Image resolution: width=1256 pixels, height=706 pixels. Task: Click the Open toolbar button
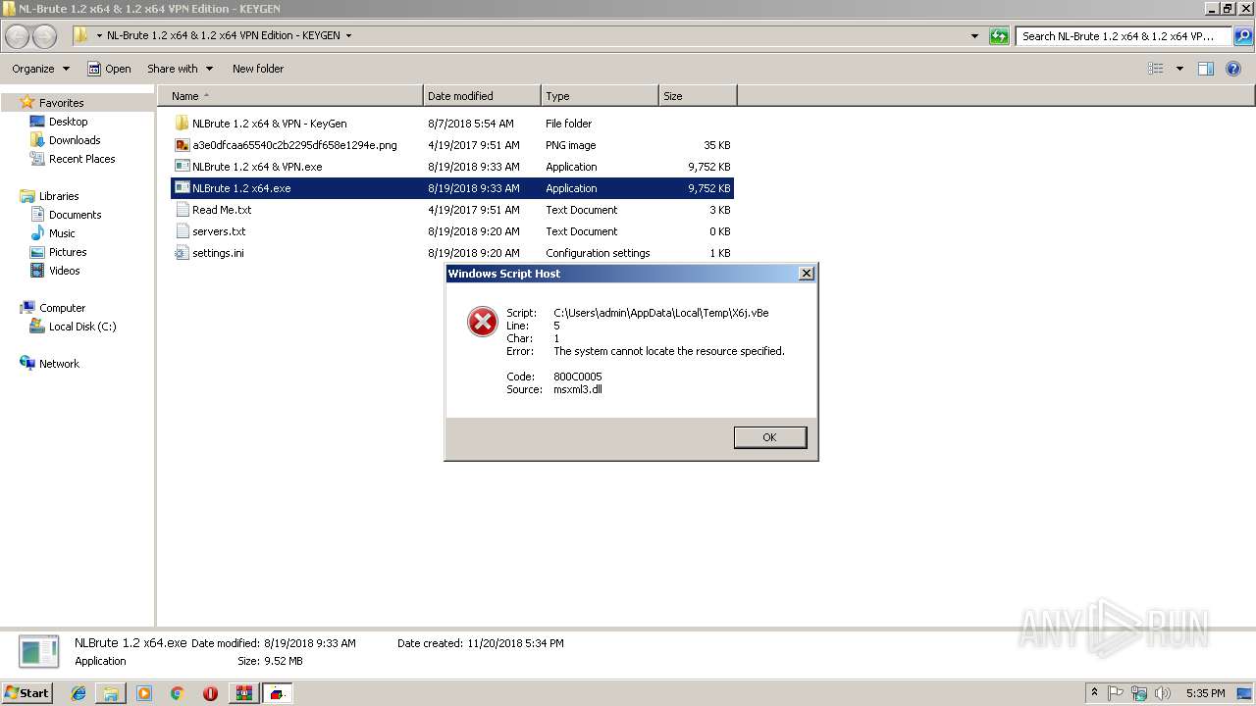[x=109, y=69]
